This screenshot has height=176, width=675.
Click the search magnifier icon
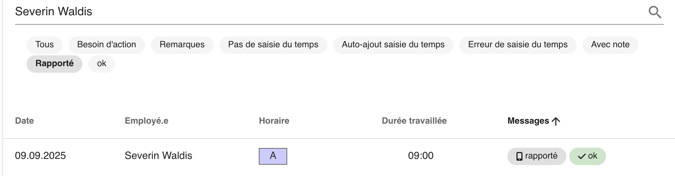(655, 12)
